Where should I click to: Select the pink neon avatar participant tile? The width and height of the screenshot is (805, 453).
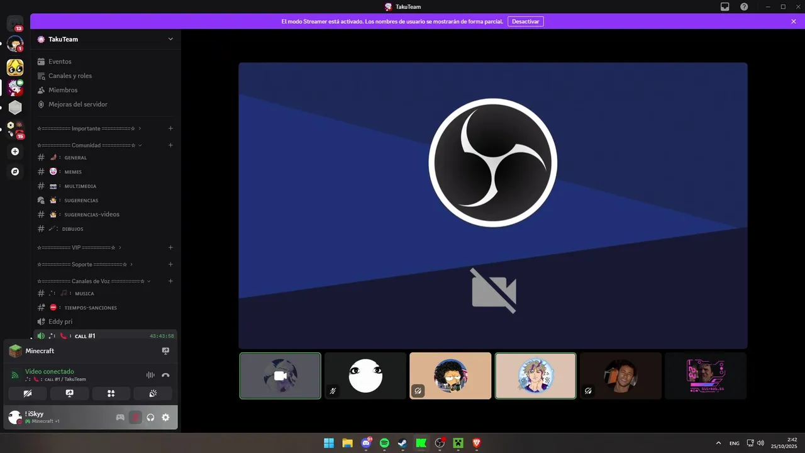coord(706,376)
